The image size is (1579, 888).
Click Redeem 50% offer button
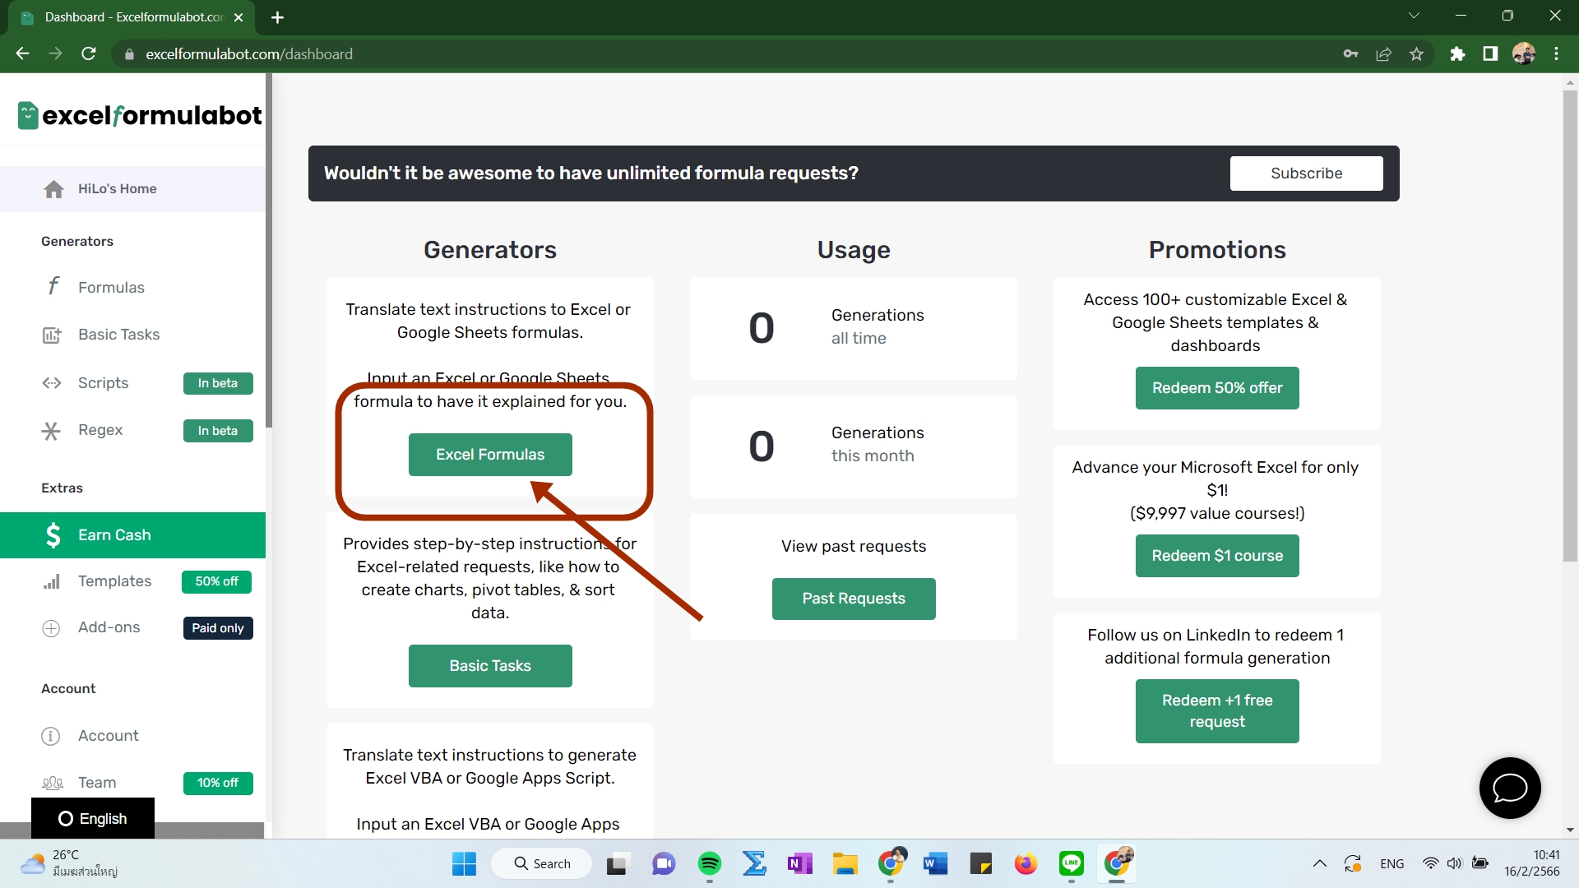pos(1217,388)
